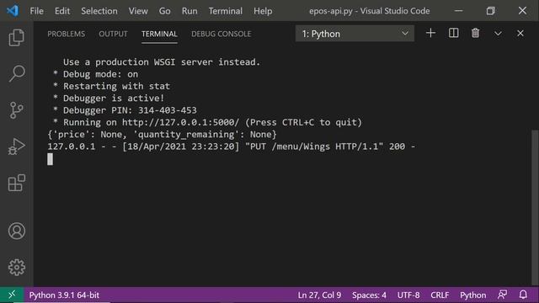Open the Manage settings gear
Screen dimensions: 539x303
pyautogui.click(x=17, y=268)
